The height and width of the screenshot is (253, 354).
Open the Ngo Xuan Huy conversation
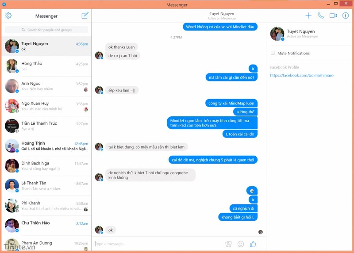(46, 106)
